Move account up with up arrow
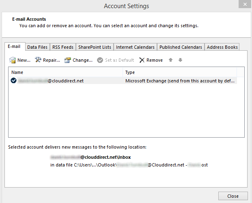 click(170, 60)
